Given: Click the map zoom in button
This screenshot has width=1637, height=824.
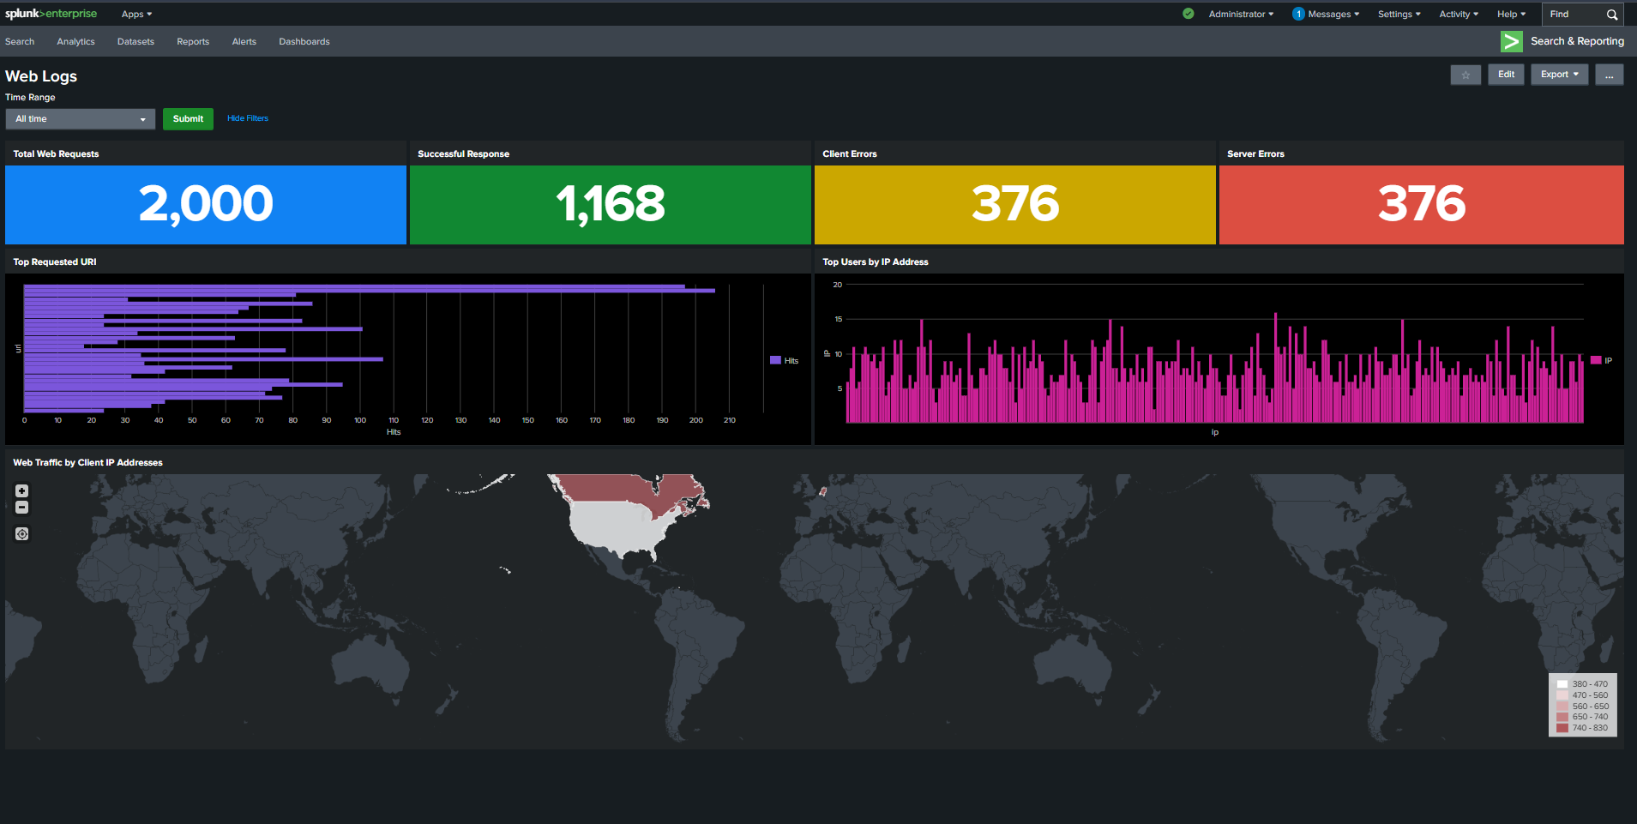Looking at the screenshot, I should [x=22, y=491].
